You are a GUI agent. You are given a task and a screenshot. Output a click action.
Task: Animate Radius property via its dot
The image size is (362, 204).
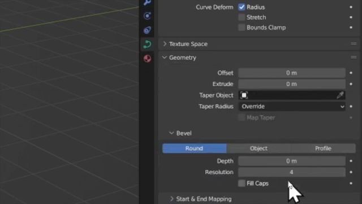point(351,7)
